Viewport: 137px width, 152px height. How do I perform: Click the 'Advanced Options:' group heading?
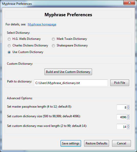[20, 98]
